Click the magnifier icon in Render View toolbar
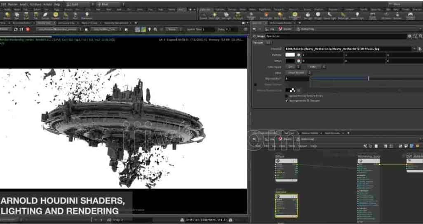The width and height of the screenshot is (423, 224). pos(155,29)
